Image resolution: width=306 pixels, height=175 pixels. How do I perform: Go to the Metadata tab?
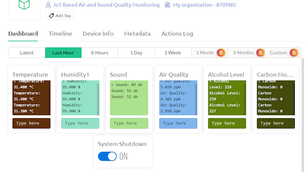tap(137, 34)
